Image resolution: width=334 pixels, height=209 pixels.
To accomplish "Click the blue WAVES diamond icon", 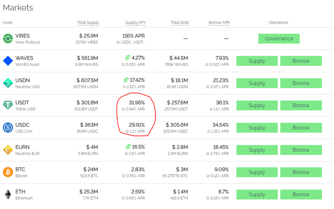I will click(x=8, y=61).
